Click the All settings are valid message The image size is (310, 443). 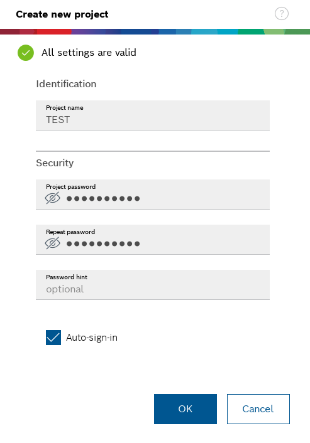pyautogui.click(x=89, y=53)
